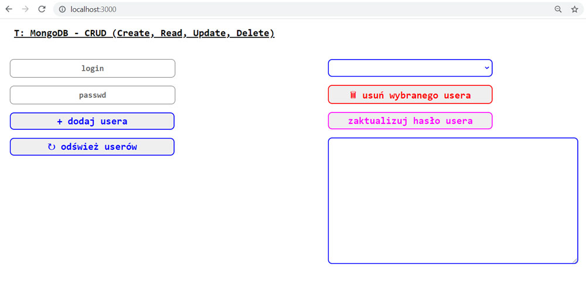Expand the user selection dropdown arrow
The width and height of the screenshot is (586, 282).
point(486,68)
